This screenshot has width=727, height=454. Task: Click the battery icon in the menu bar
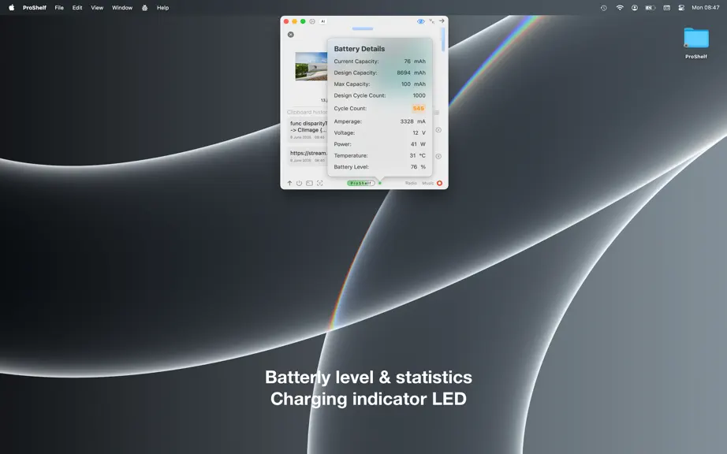point(651,7)
